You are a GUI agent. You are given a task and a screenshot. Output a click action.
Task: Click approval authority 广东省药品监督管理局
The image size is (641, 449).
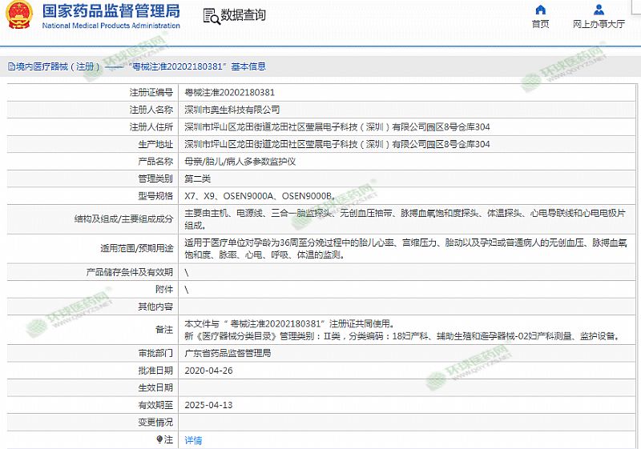(228, 353)
